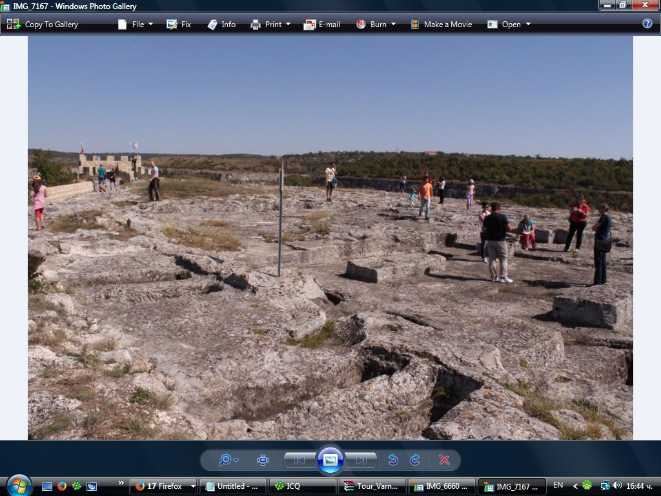
Task: Rotate the photo counterclockwise
Action: [392, 460]
